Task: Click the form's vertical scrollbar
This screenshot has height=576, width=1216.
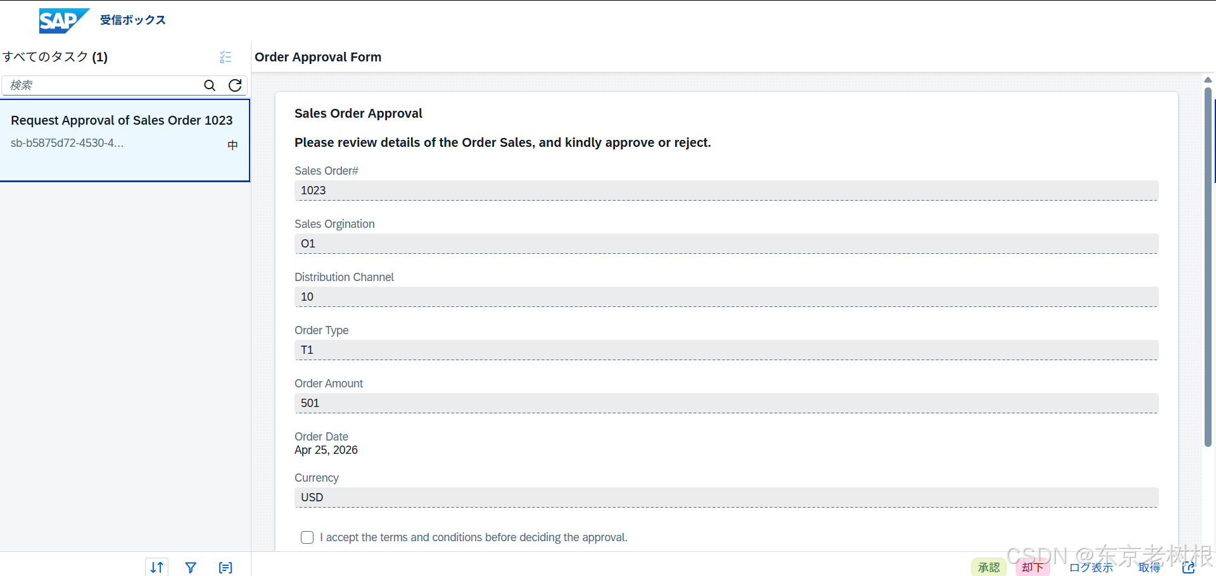Action: click(x=1208, y=266)
